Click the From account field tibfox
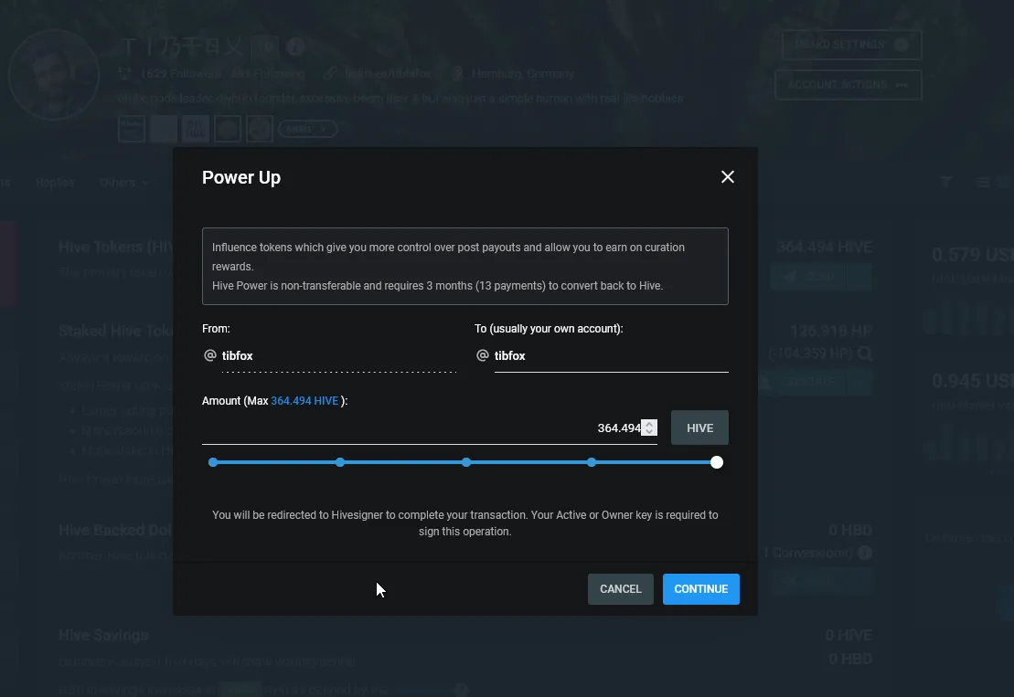This screenshot has height=697, width=1014. (339, 356)
